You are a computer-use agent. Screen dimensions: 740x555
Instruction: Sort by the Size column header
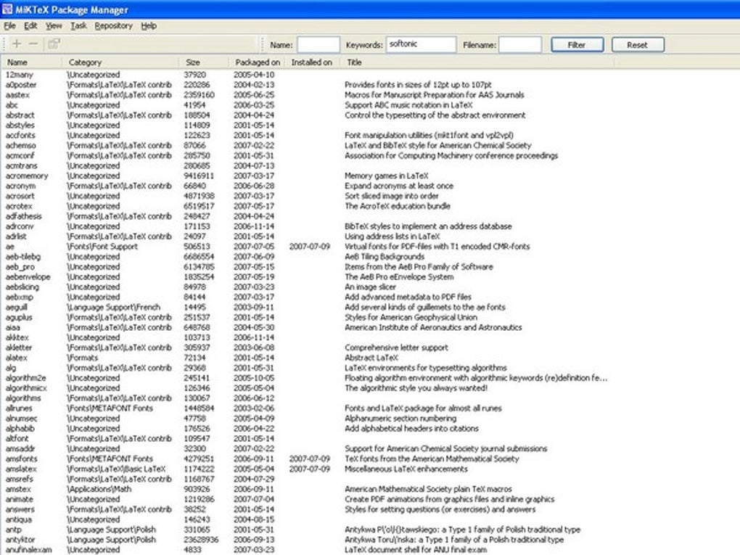tap(205, 62)
